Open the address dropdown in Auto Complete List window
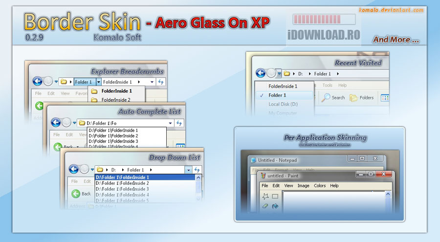Screen dimensions: 440x242 click(170, 123)
